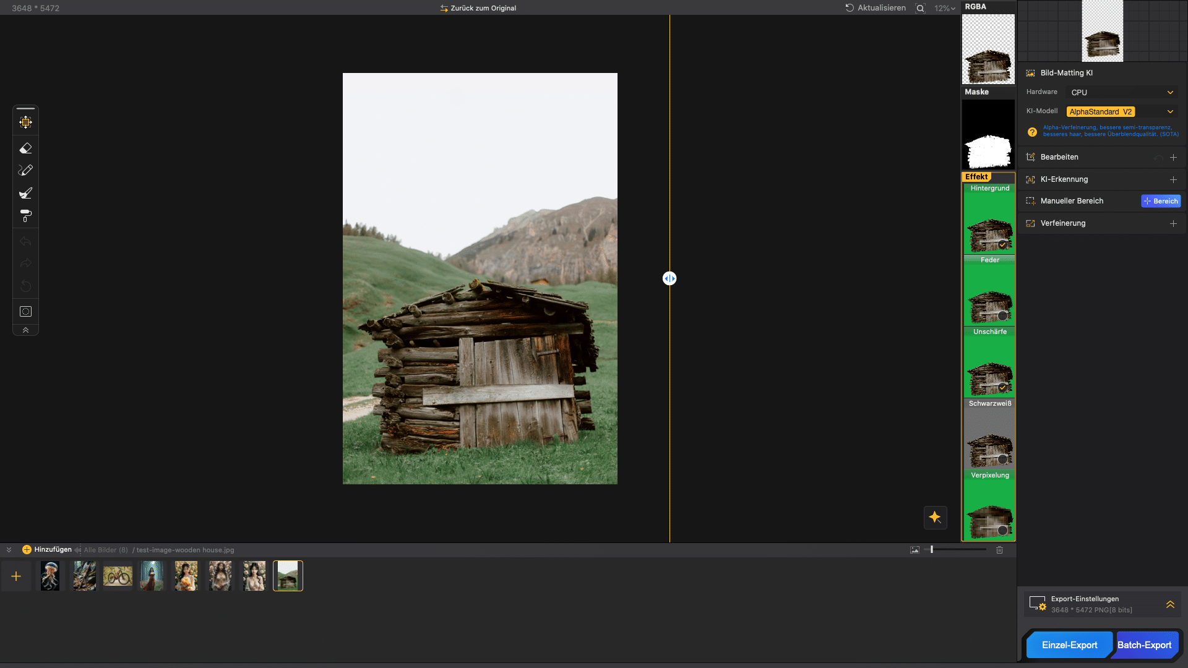Click the yellow AI sparkle button
1188x668 pixels.
(x=935, y=517)
